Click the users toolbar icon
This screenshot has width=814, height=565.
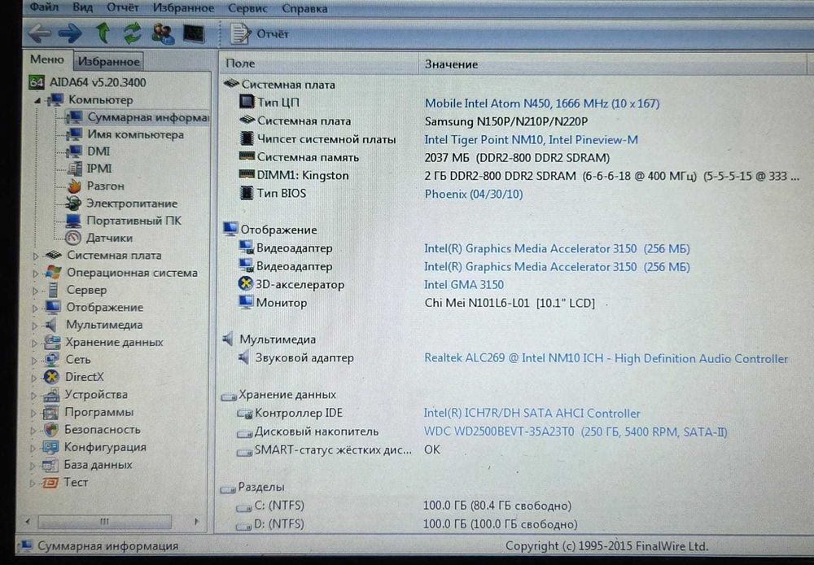tap(163, 33)
